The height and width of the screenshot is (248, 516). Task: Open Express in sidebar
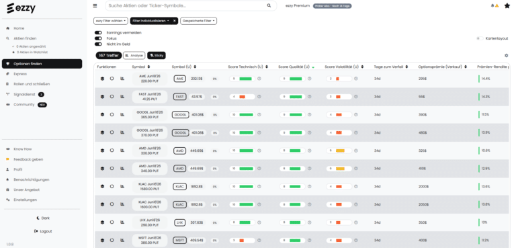point(20,74)
